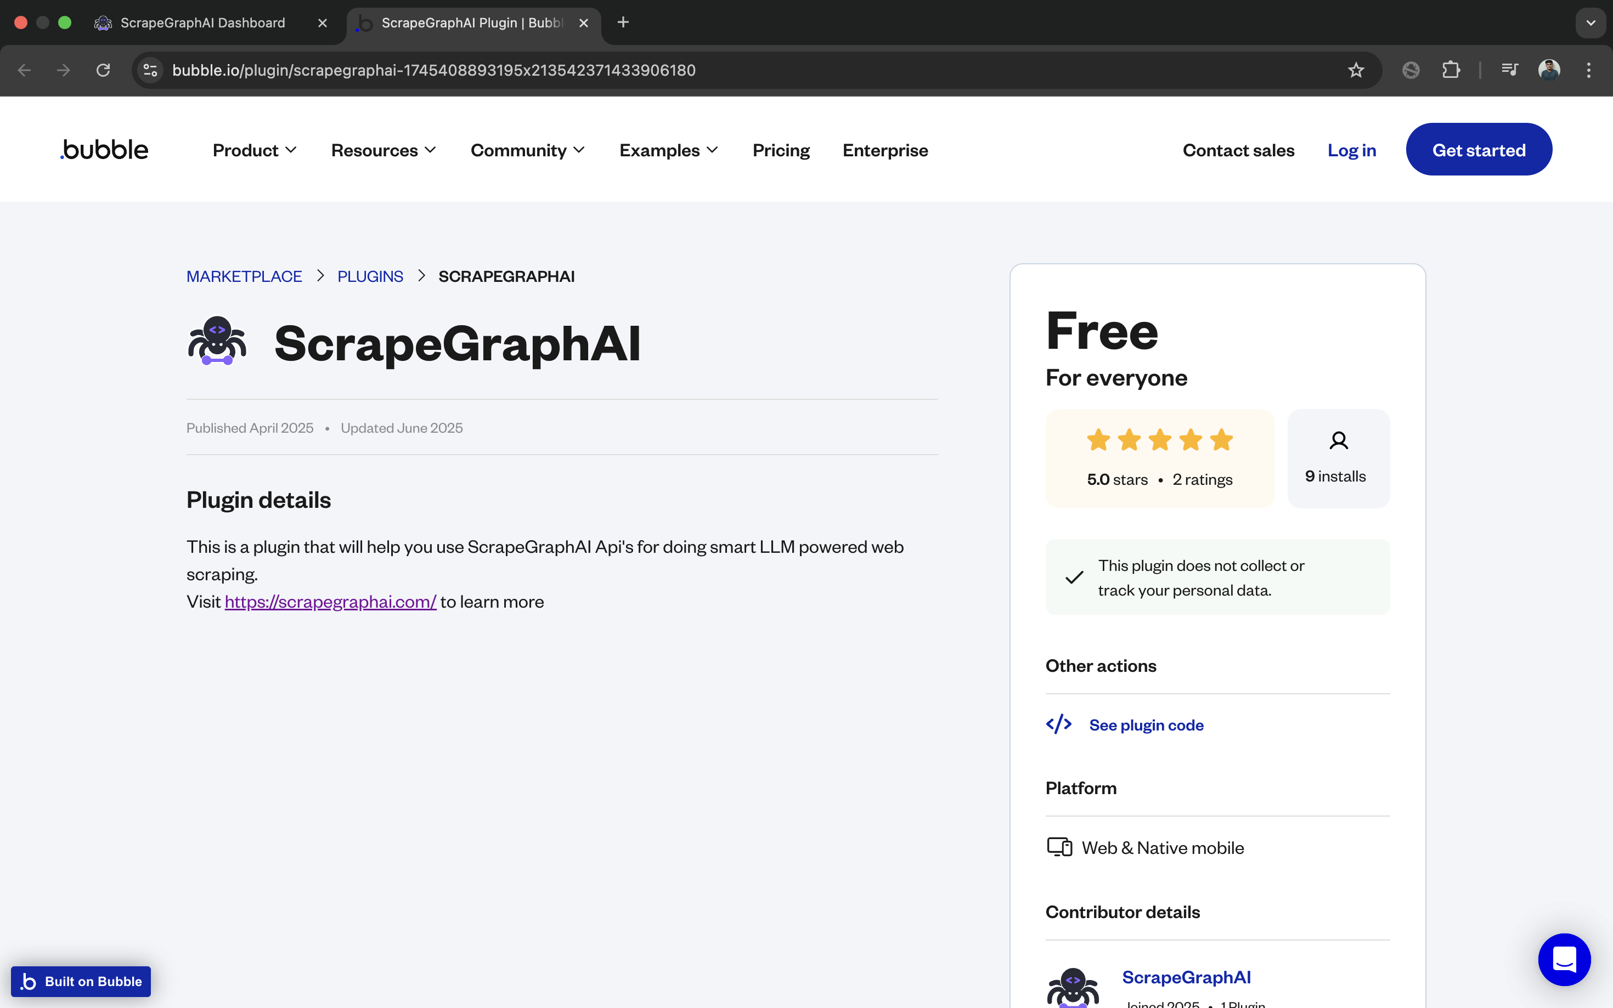Go to MARKETPLACE breadcrumb
The height and width of the screenshot is (1008, 1613).
tap(244, 276)
